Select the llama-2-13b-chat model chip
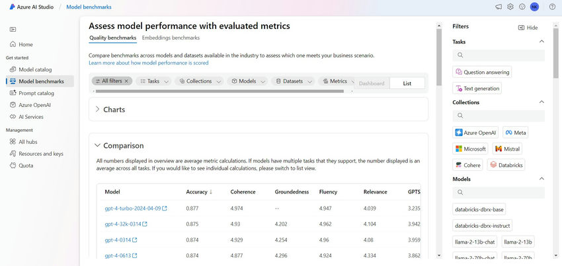Image resolution: width=562 pixels, height=266 pixels. click(x=475, y=242)
